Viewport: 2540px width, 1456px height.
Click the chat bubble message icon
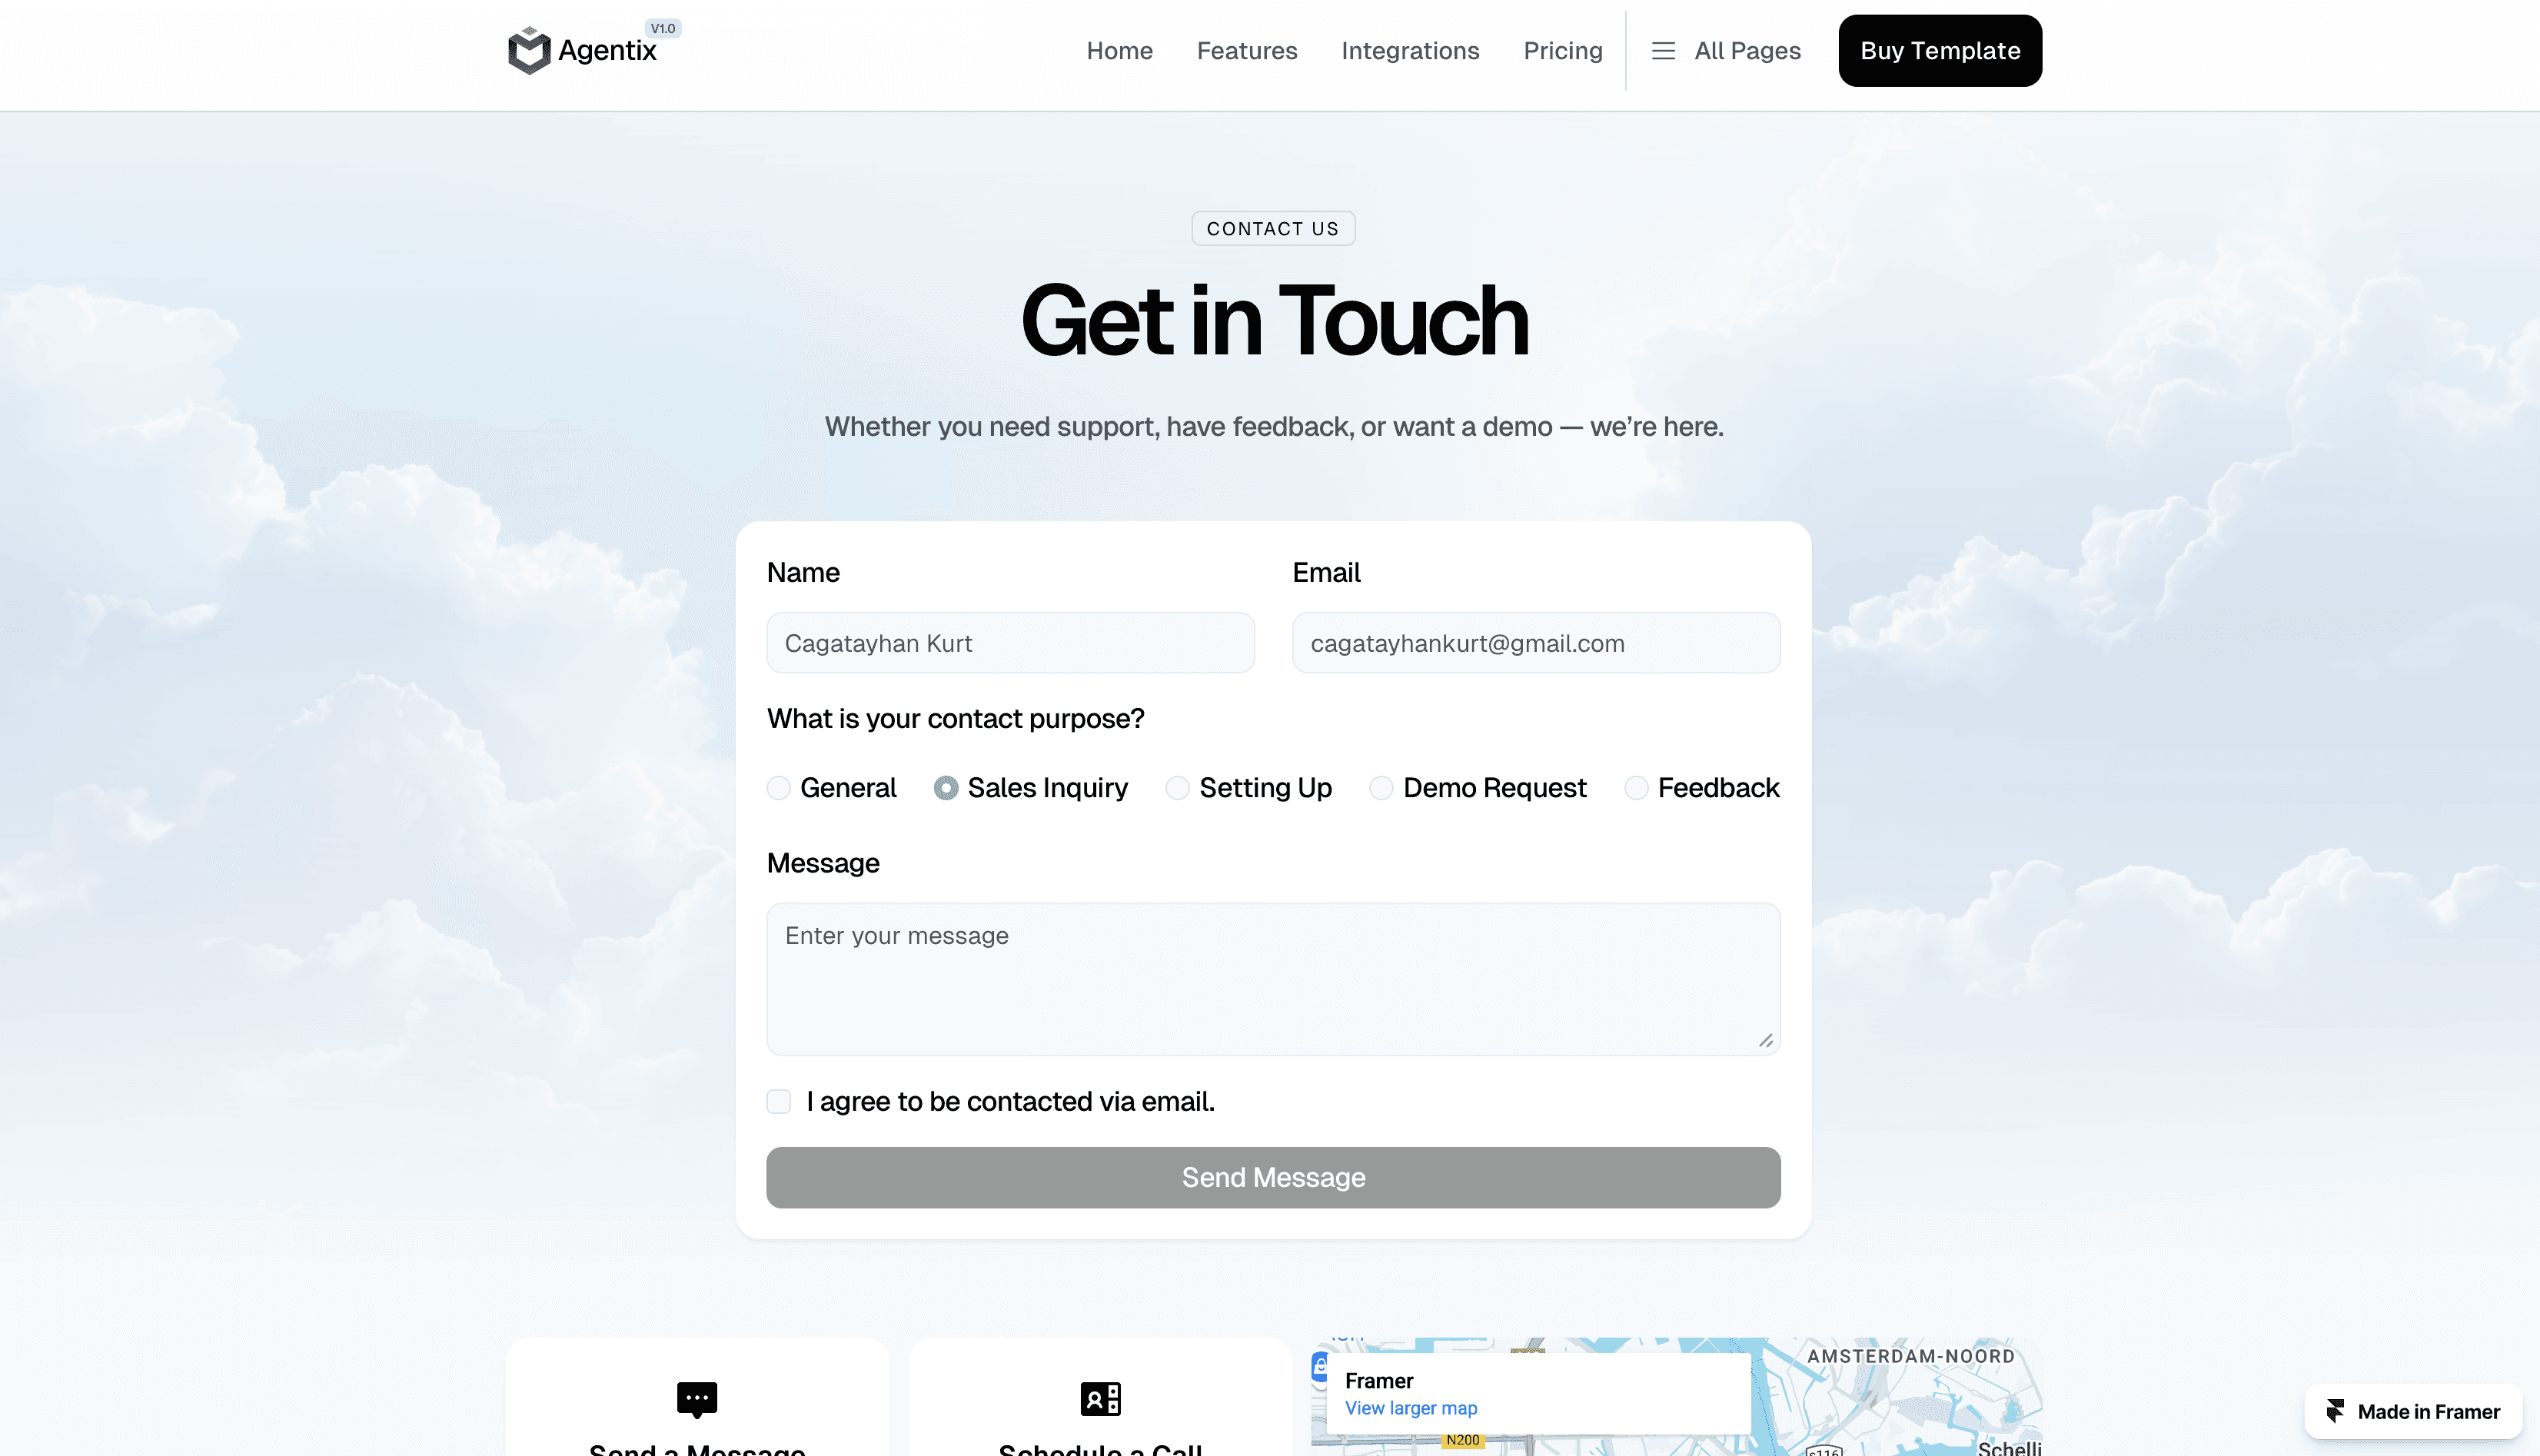click(697, 1399)
